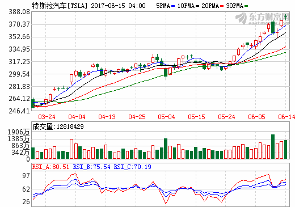Click the blue 5PMA legend color marker
The width and height of the screenshot is (295, 207).
coord(173,6)
